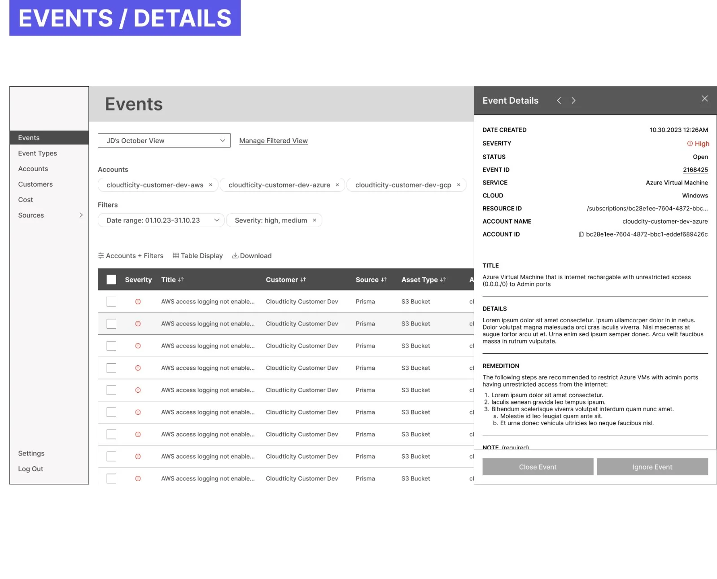Image resolution: width=717 pixels, height=579 pixels.
Task: Toggle the select-all checkbox in table header
Action: [111, 280]
